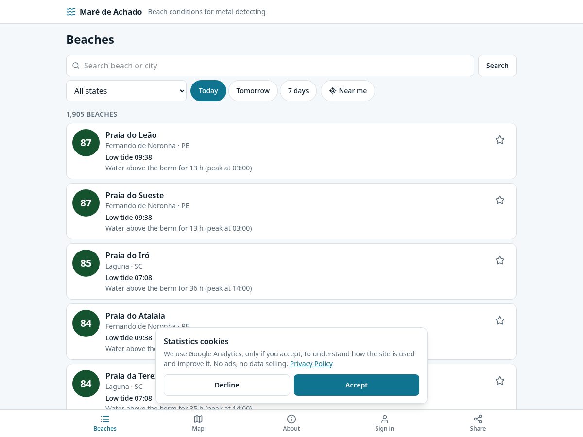Go to the About tab
Screen dimensions: 583x437
point(291,423)
